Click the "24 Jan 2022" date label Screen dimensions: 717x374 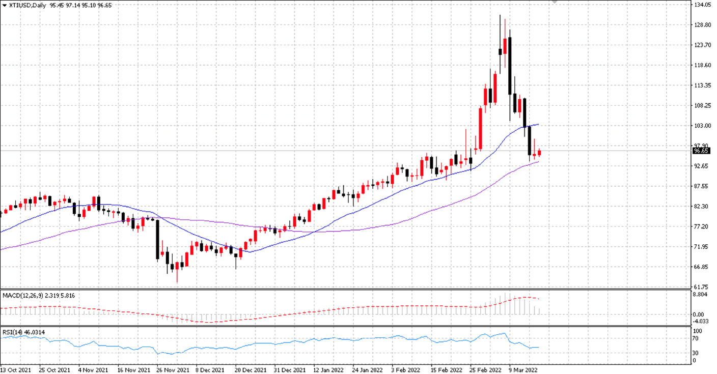click(x=367, y=369)
